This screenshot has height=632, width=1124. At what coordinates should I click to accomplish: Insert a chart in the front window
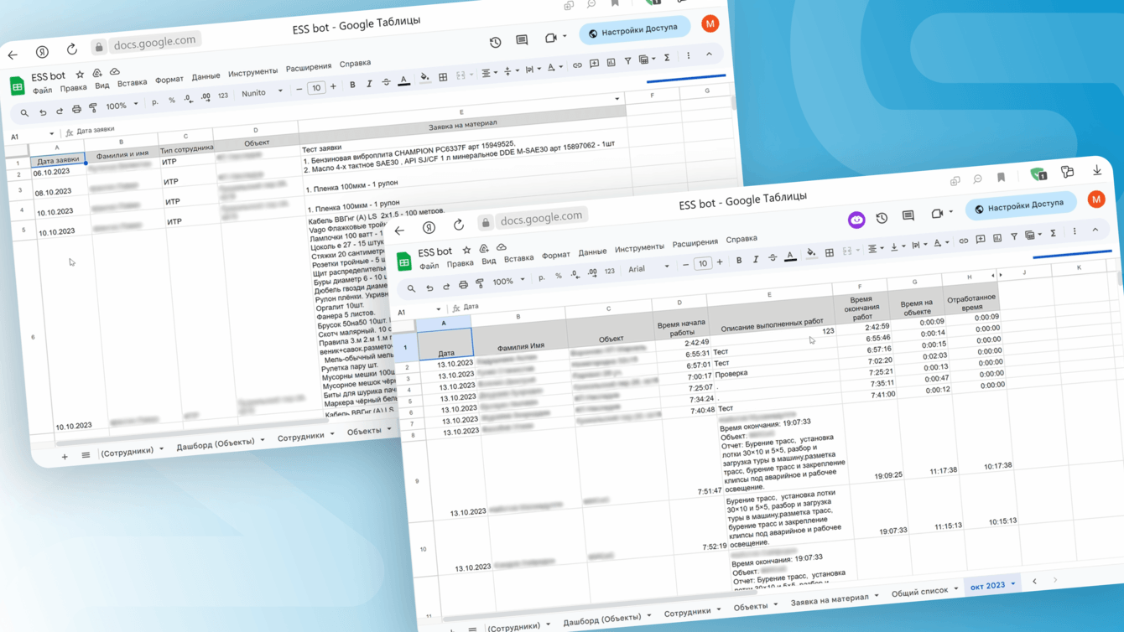[997, 238]
